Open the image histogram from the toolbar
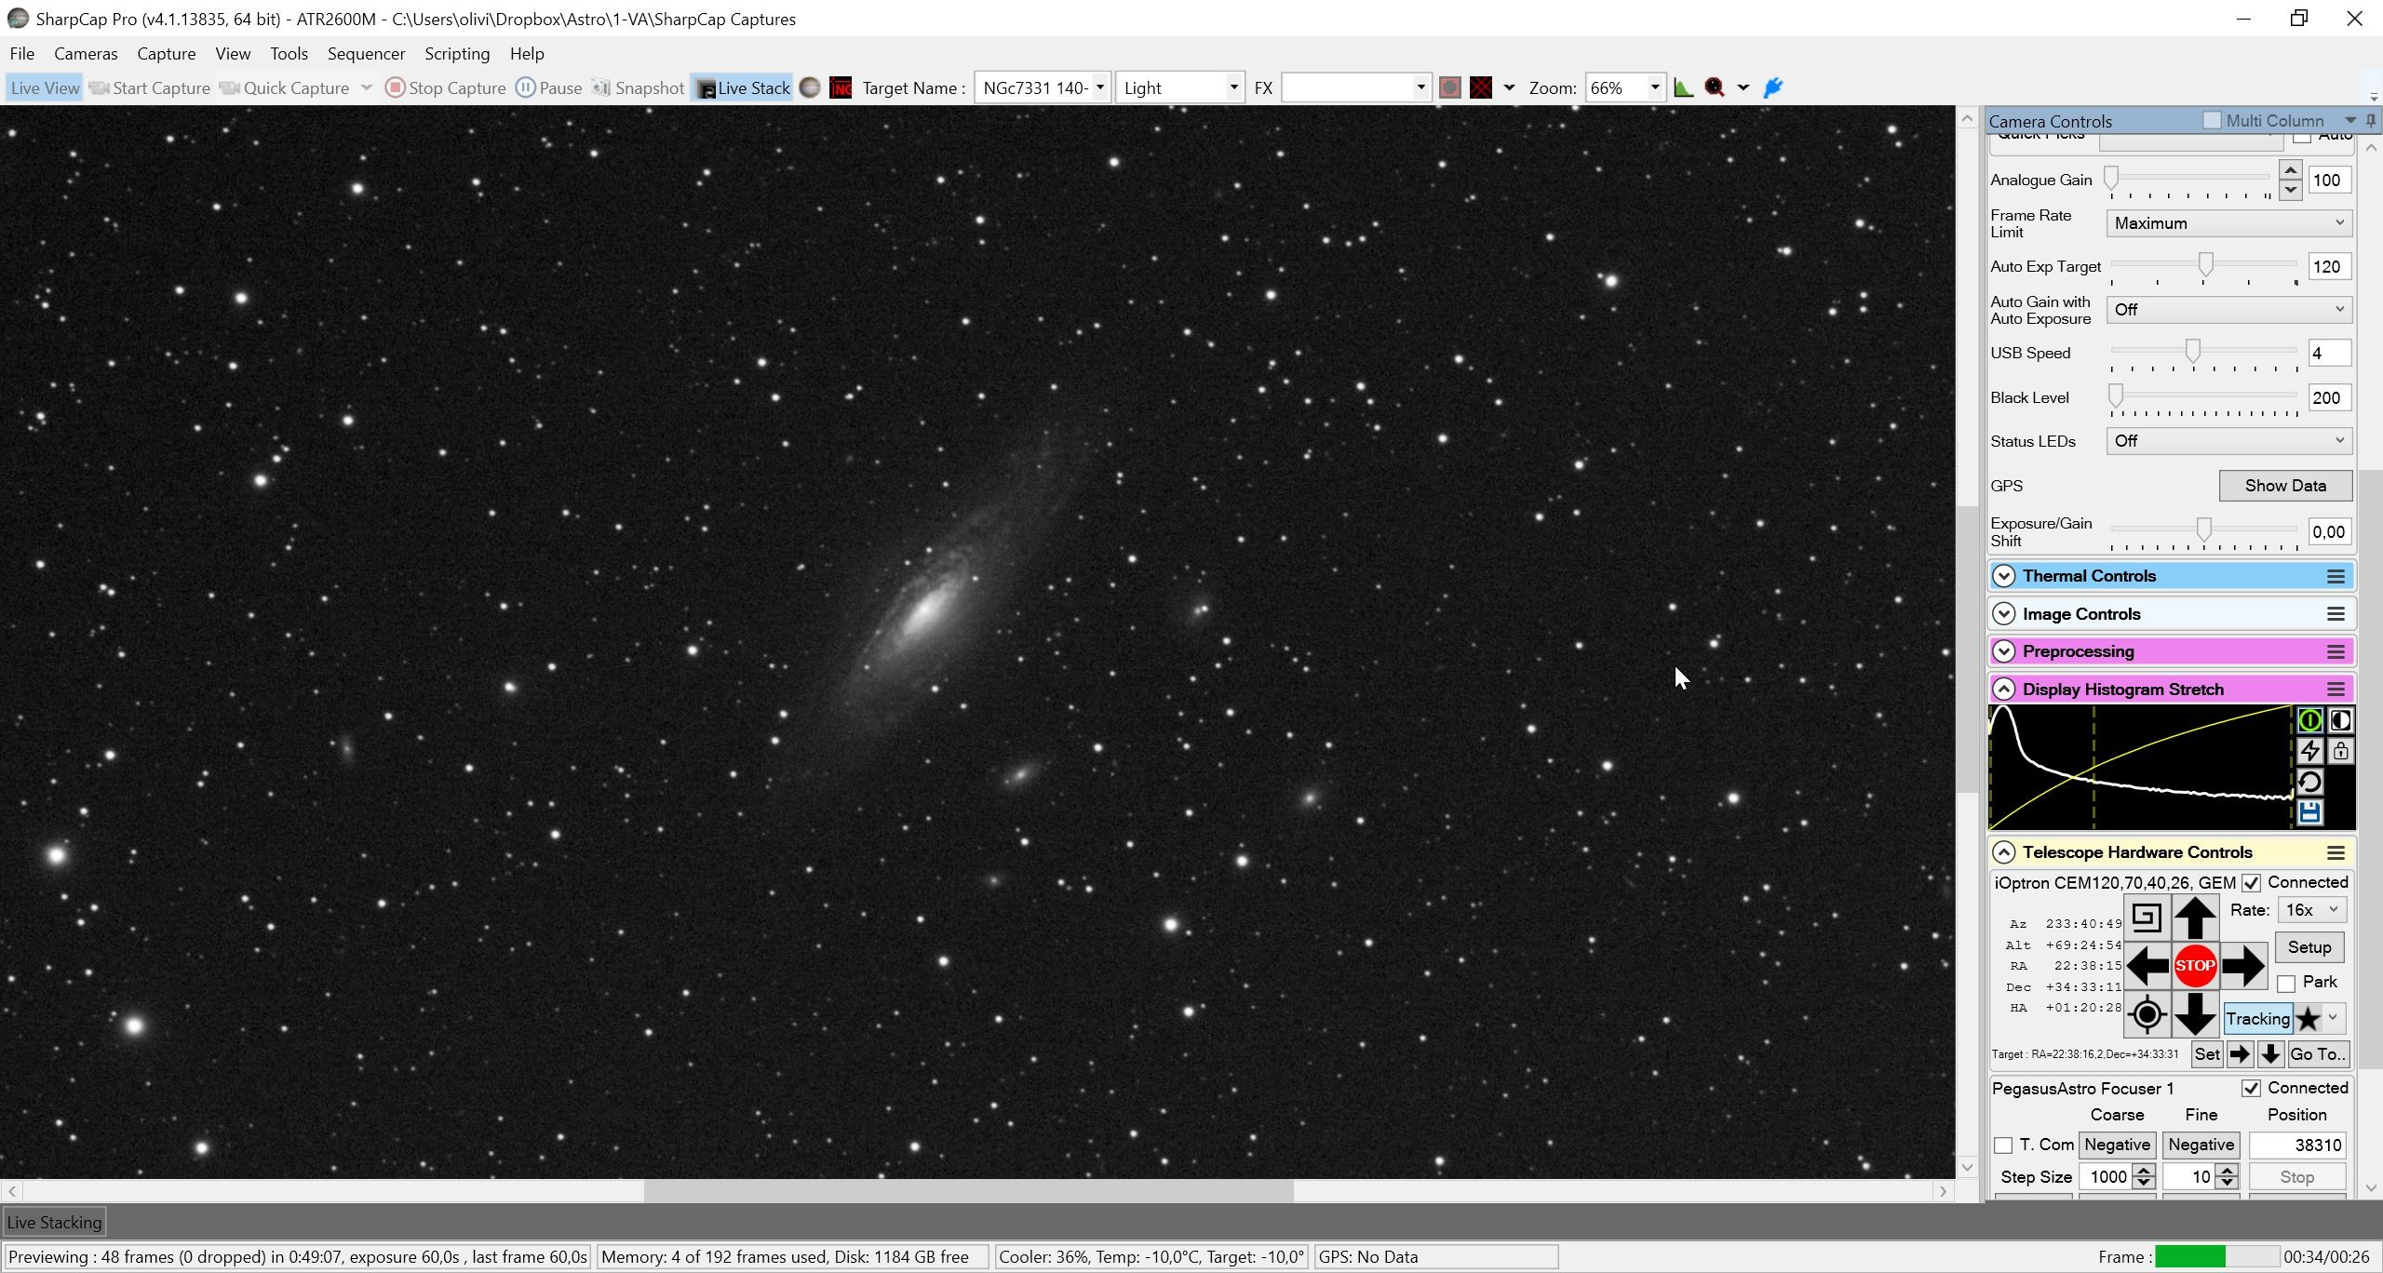Screen dimensions: 2383x1273 pos(1683,87)
